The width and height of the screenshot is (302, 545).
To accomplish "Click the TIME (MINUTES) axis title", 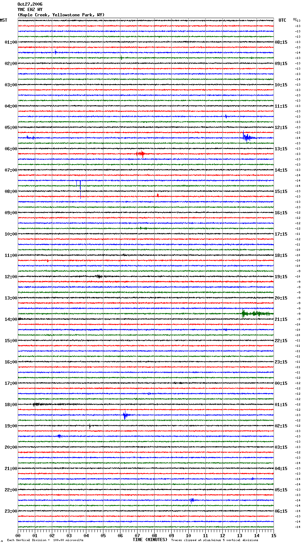I will [150, 540].
